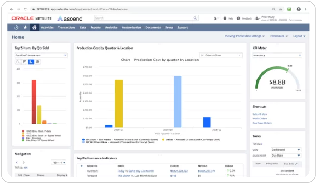Switch Top 5 Items to line chart
317x184 pixels.
click(18, 62)
